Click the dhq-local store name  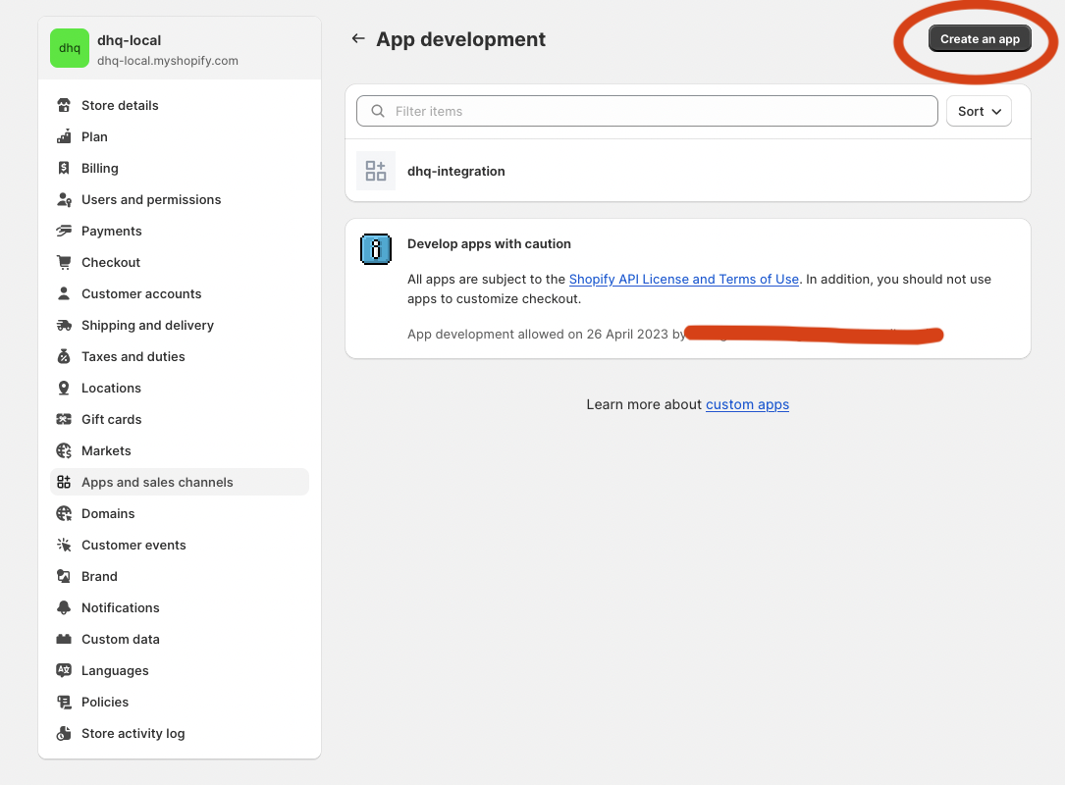tap(129, 40)
